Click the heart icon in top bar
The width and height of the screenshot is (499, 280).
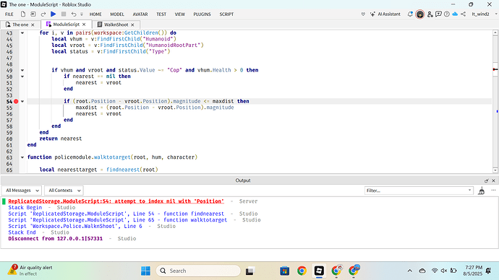point(363,14)
